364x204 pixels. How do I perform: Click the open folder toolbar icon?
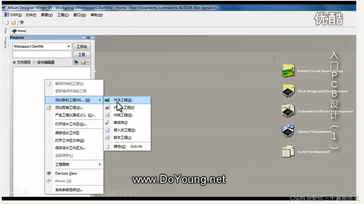[14, 22]
